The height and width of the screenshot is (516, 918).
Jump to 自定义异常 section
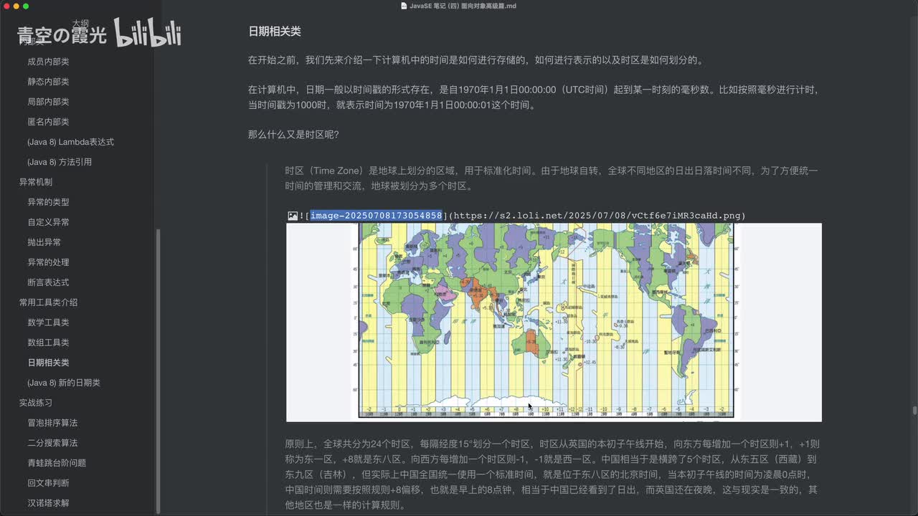point(48,222)
